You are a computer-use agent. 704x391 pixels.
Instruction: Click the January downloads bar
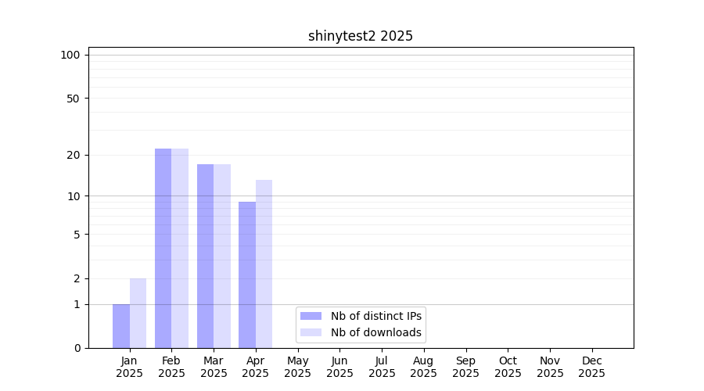click(x=138, y=313)
